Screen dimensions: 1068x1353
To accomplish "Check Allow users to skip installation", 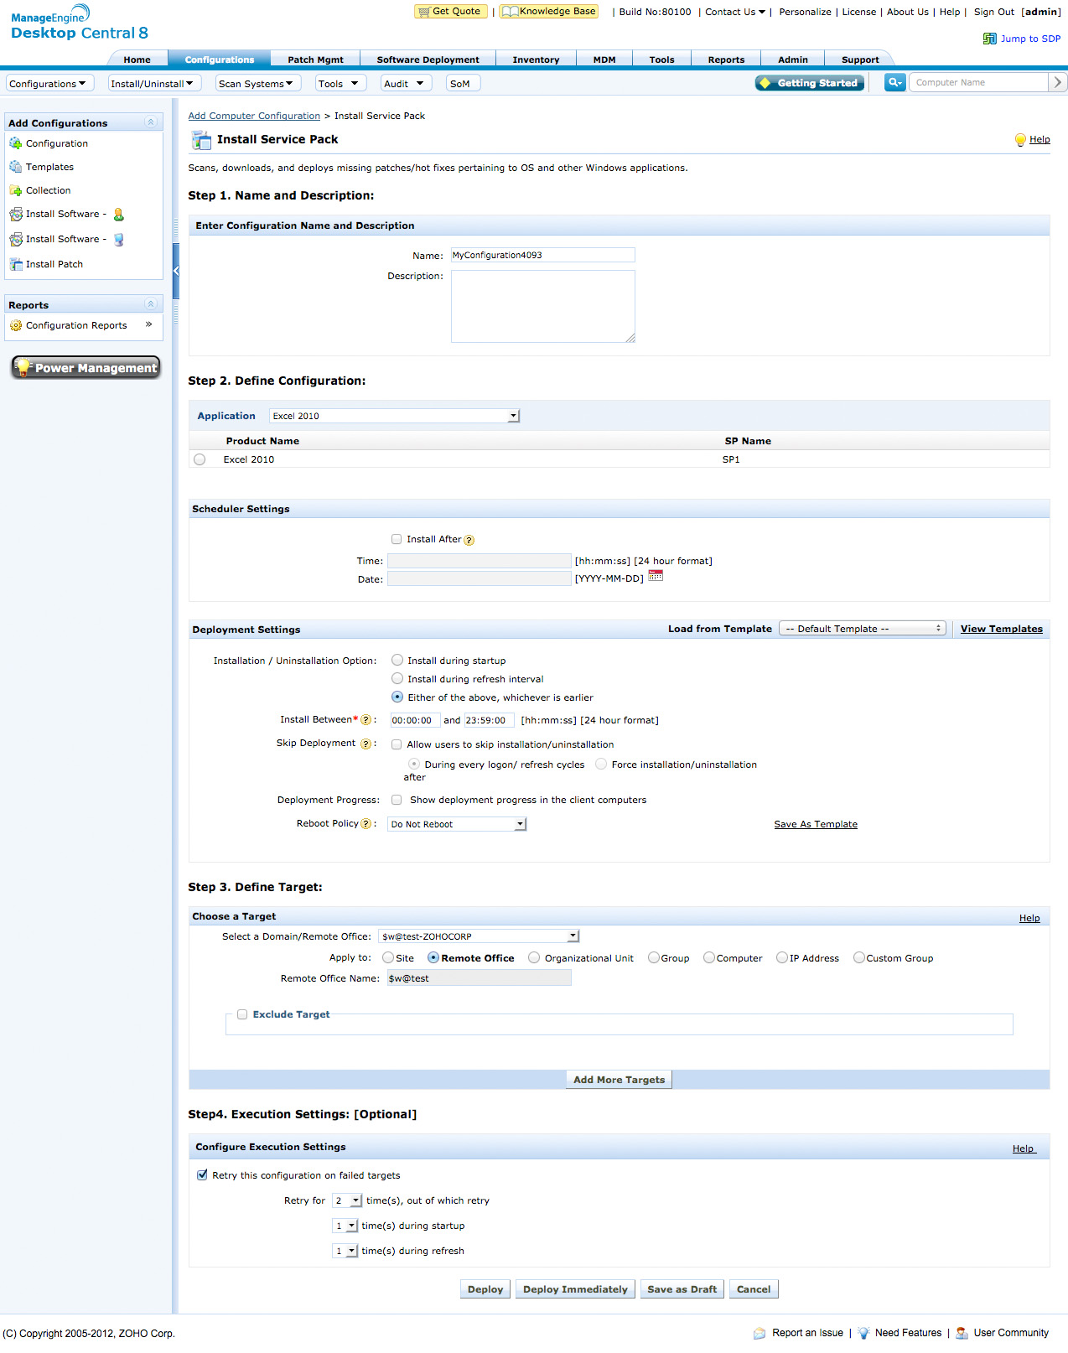I will (x=397, y=744).
